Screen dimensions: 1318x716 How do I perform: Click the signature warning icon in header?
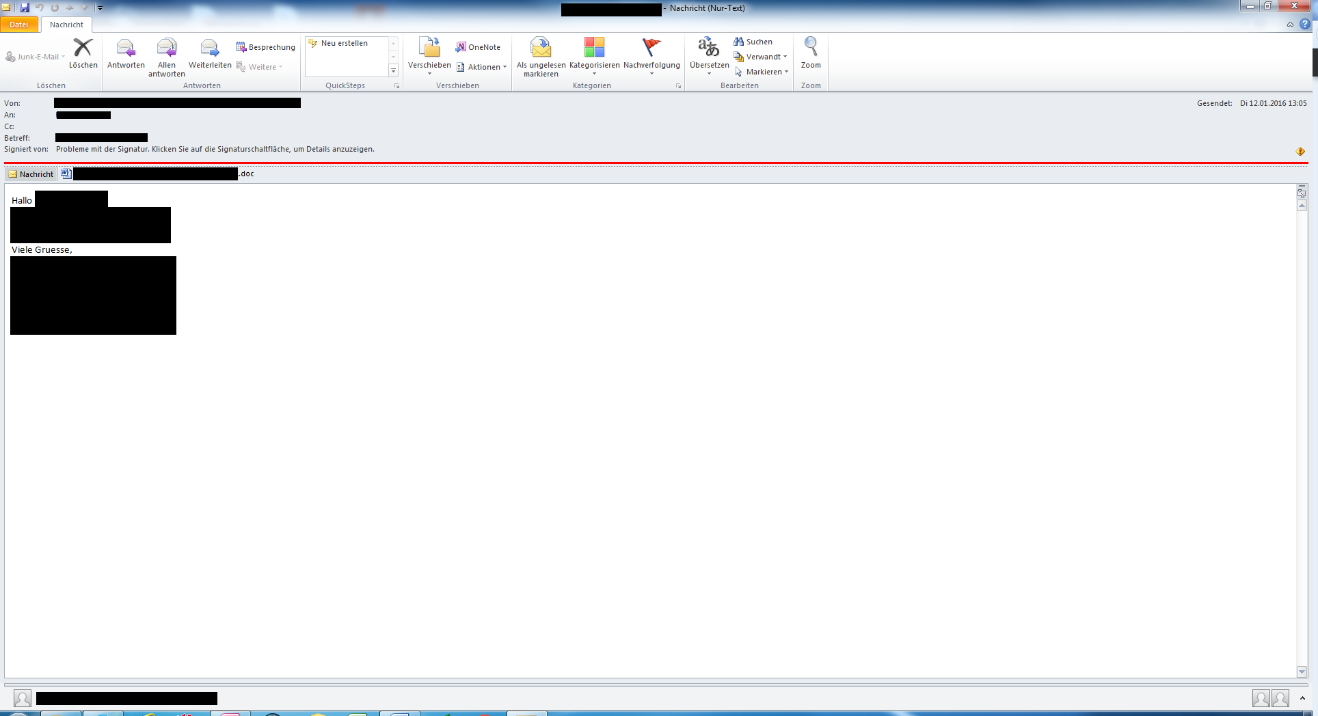tap(1300, 151)
